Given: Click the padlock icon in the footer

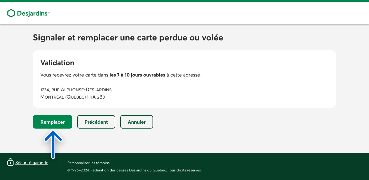Looking at the screenshot, I should pos(10,162).
